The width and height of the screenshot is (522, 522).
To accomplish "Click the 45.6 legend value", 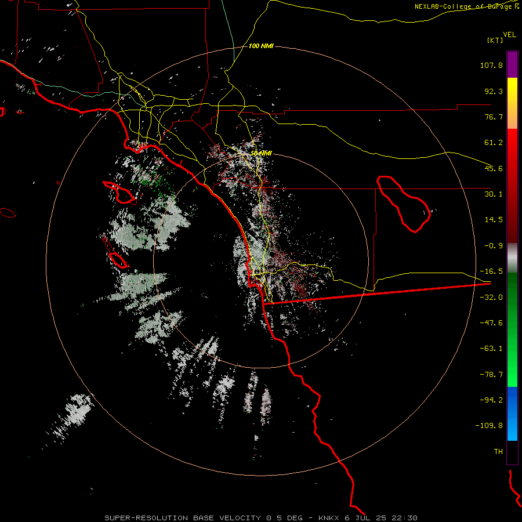I will coord(494,168).
